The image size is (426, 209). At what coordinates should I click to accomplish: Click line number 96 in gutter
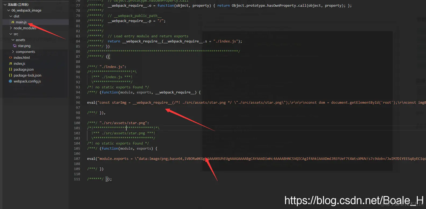point(78,103)
